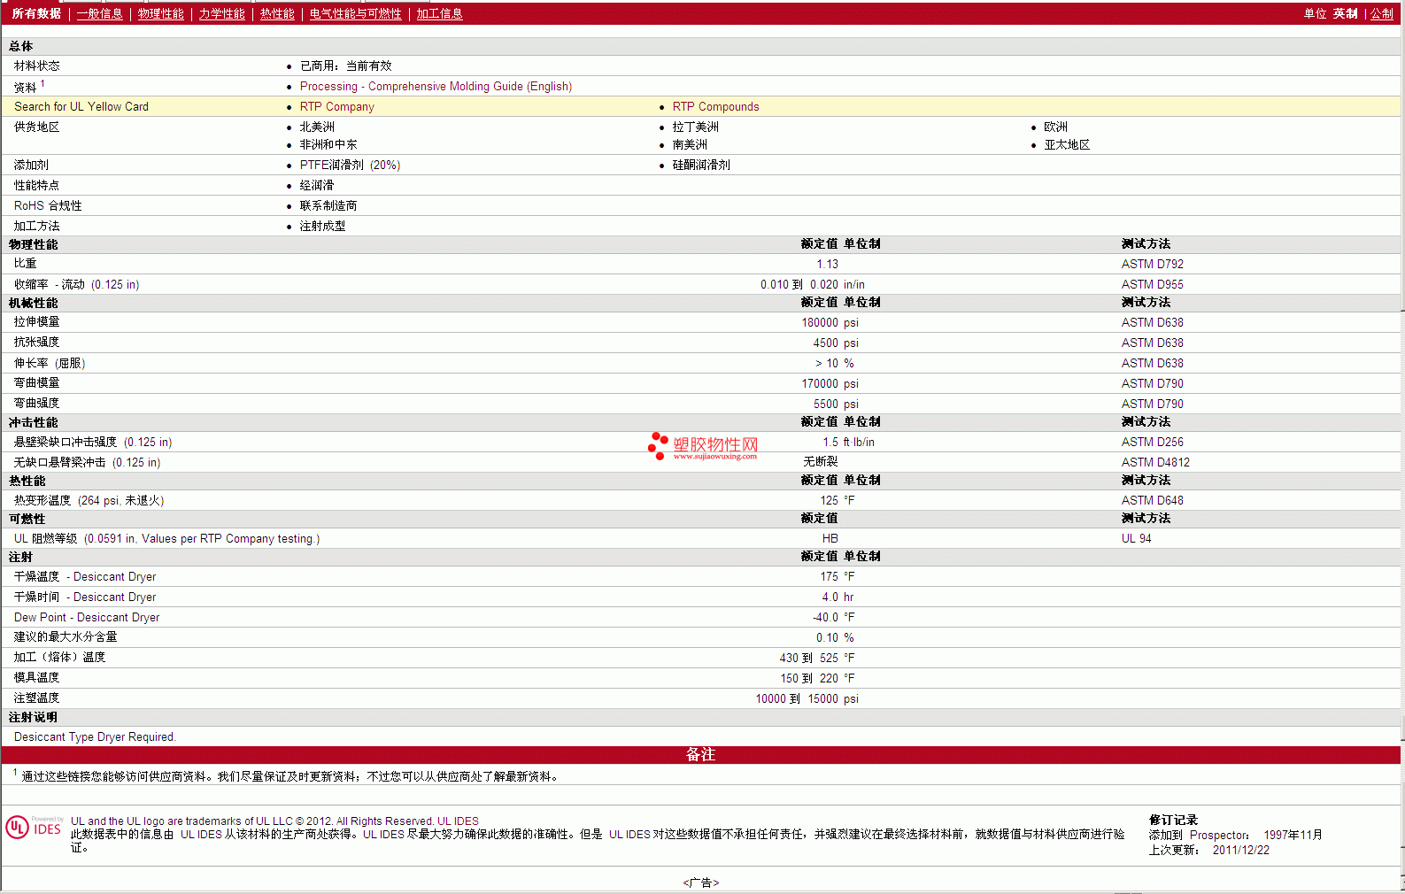Image resolution: width=1405 pixels, height=894 pixels.
Task: Click the 亚太地区 region entry
Action: coord(1066,144)
